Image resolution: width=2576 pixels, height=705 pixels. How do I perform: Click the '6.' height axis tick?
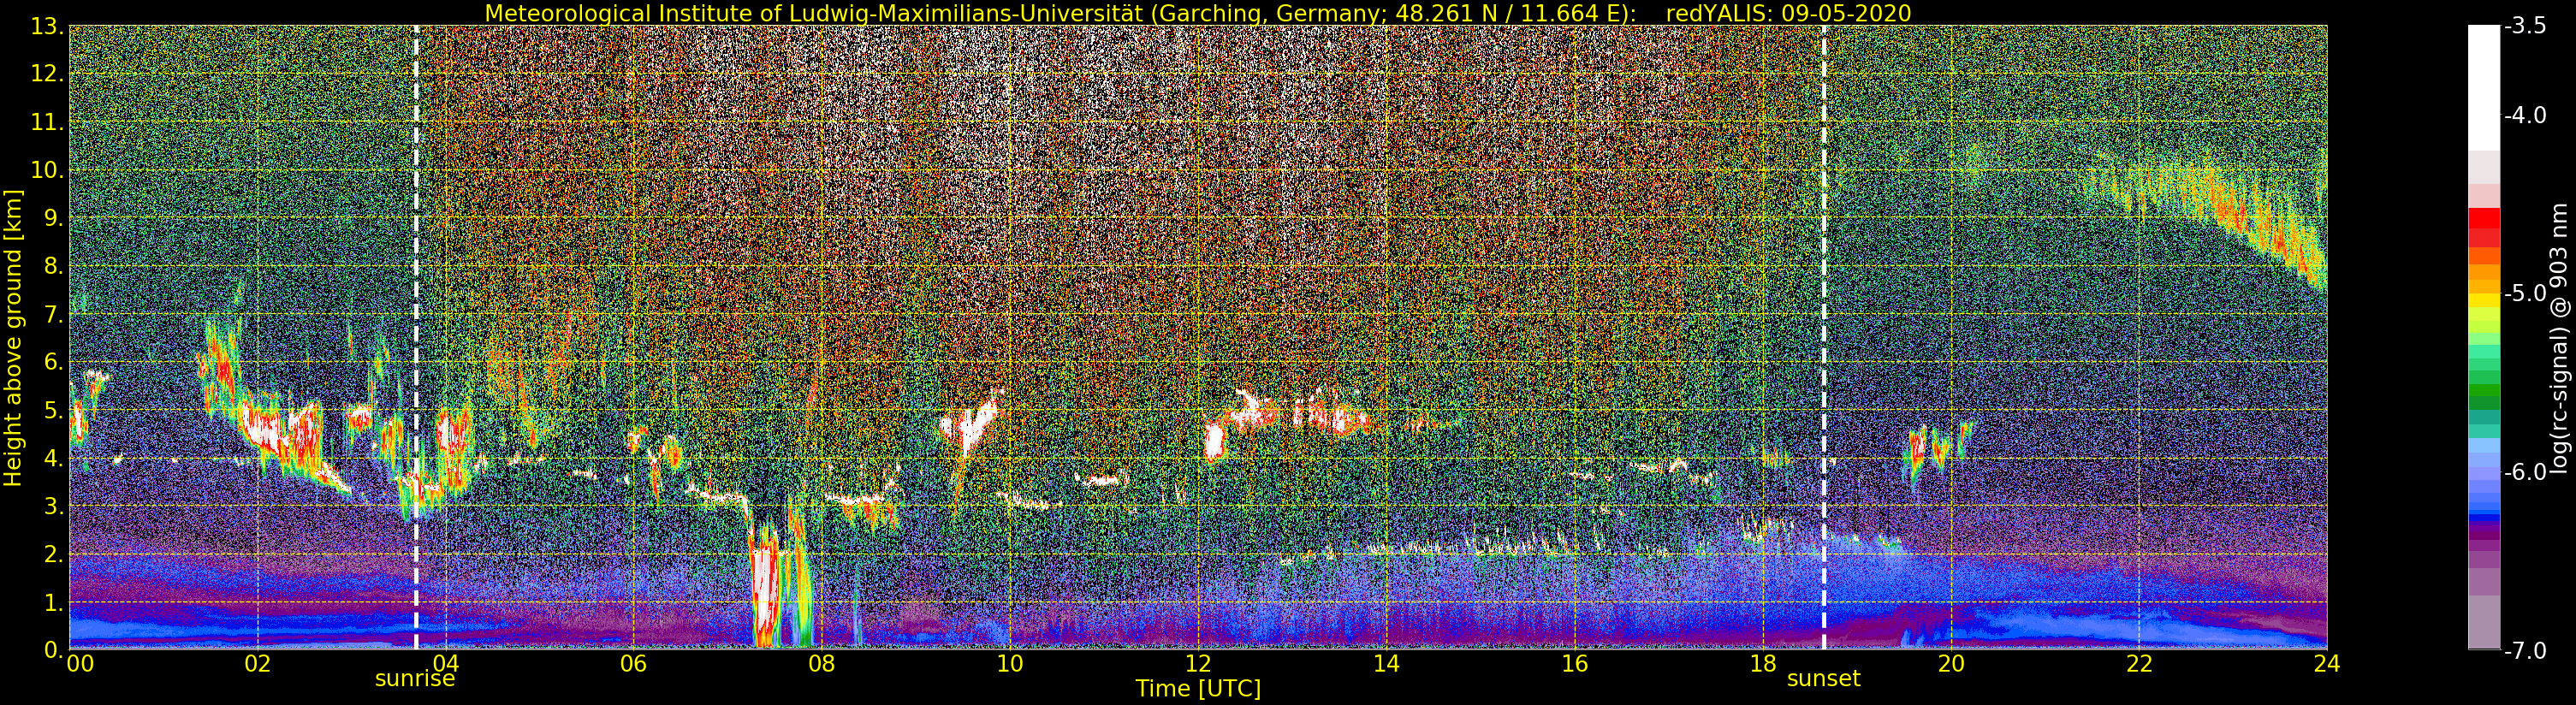pos(53,362)
